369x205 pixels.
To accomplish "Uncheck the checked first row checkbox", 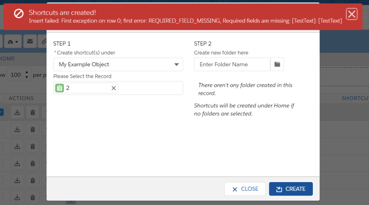I will tap(1, 112).
